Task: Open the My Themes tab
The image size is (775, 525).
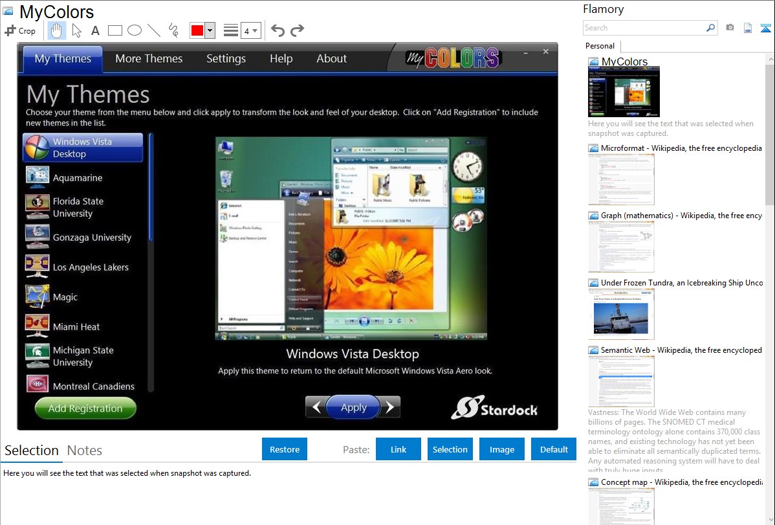Action: pos(63,59)
